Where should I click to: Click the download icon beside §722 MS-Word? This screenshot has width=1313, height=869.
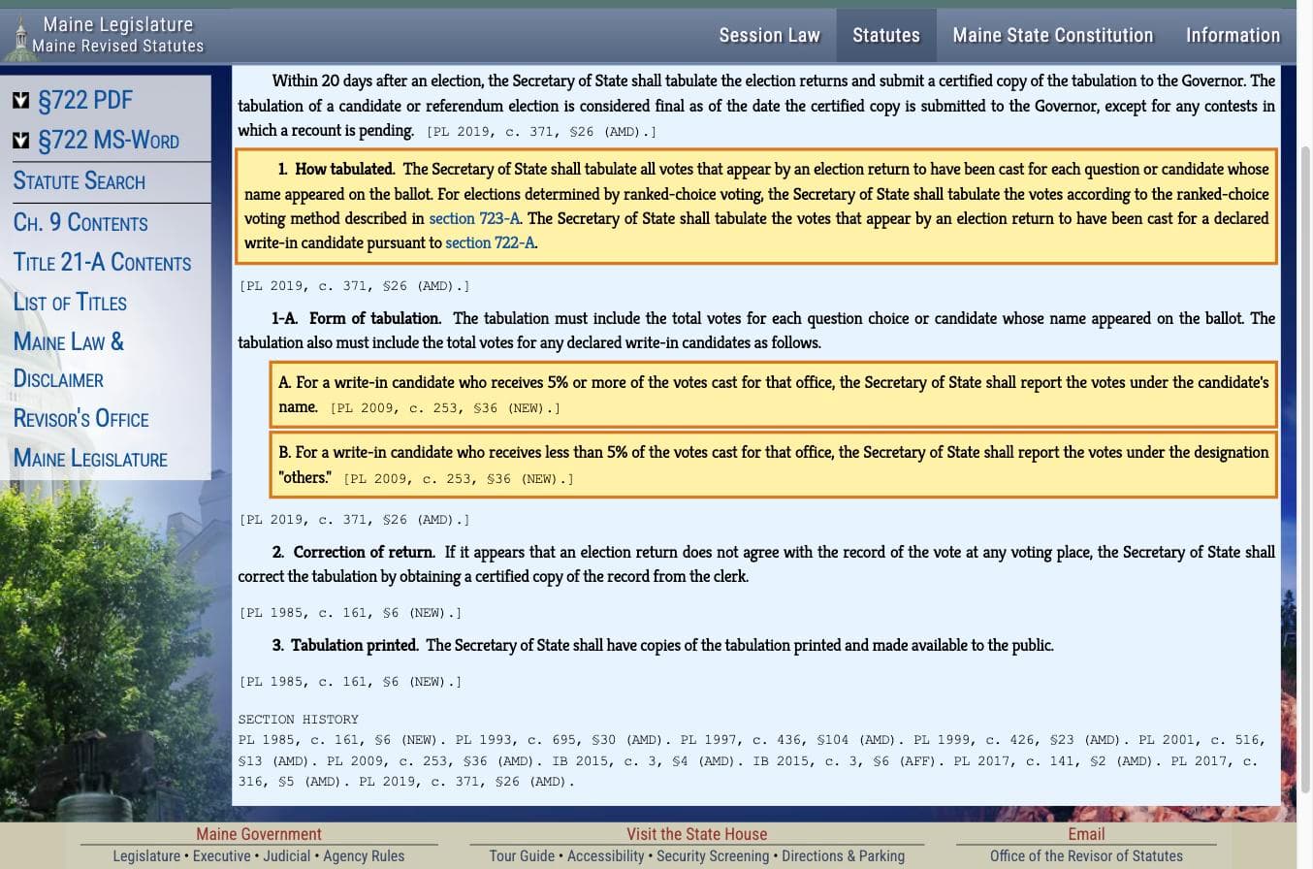[x=20, y=141]
